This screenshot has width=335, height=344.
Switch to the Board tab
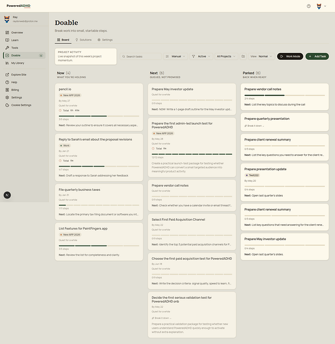[x=63, y=40]
